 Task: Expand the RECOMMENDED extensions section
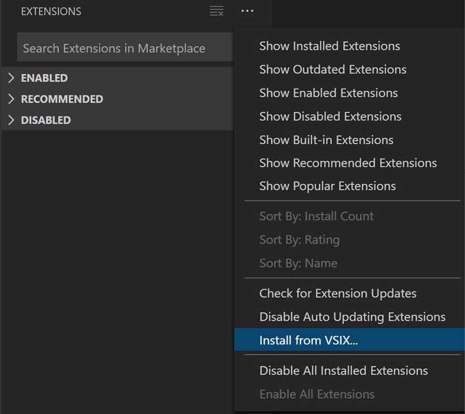(x=118, y=99)
